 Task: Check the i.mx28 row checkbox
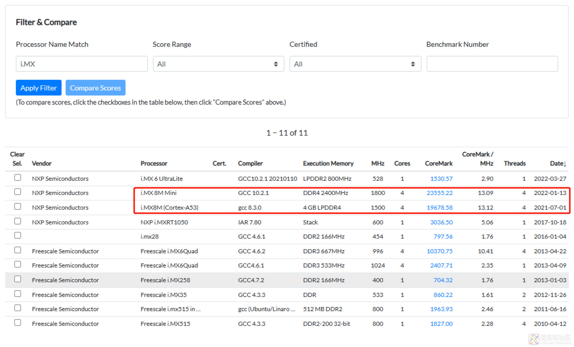click(x=18, y=235)
